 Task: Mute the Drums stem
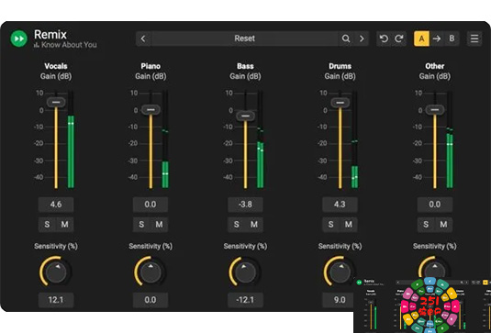coord(349,225)
